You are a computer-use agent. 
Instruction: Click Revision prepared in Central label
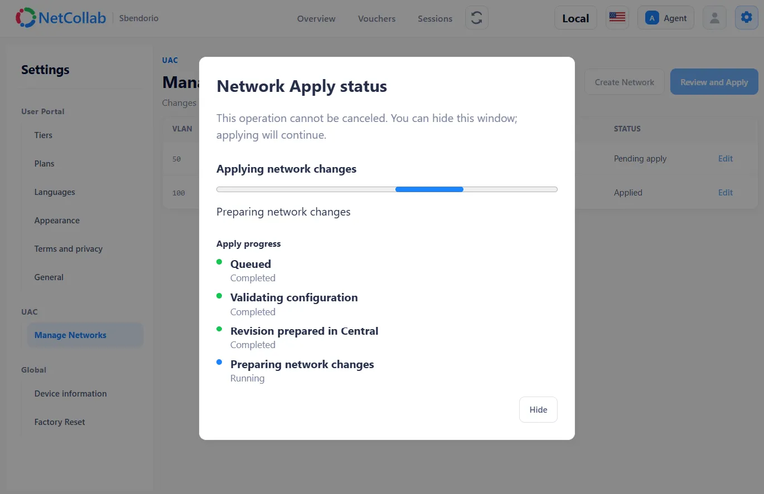point(304,331)
